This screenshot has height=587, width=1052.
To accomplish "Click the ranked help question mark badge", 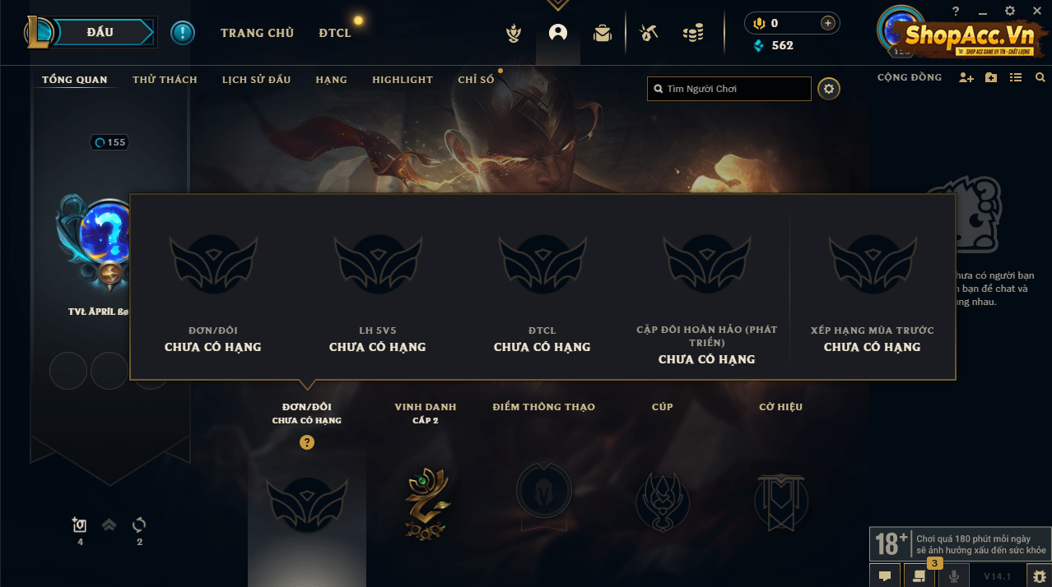I will pyautogui.click(x=307, y=442).
